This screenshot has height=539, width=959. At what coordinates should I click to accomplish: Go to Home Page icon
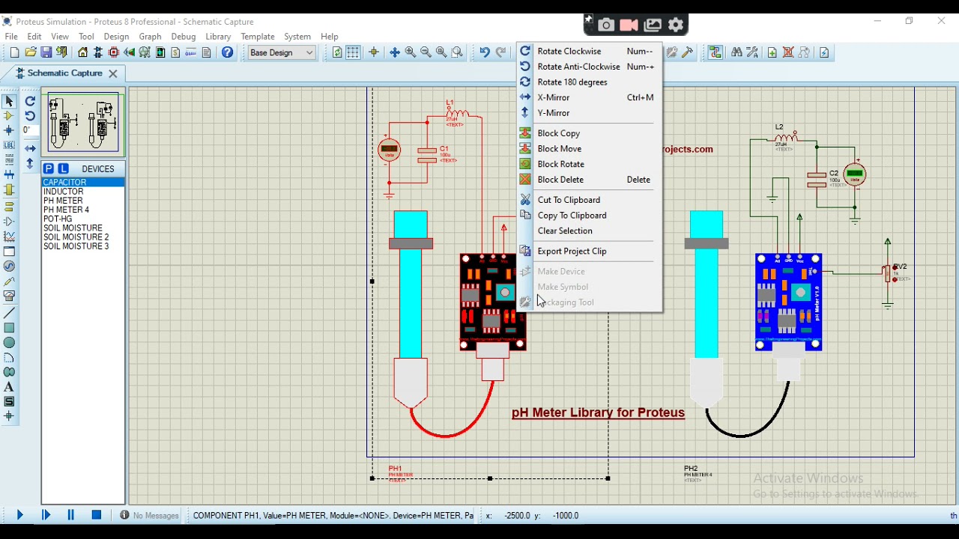pyautogui.click(x=82, y=52)
